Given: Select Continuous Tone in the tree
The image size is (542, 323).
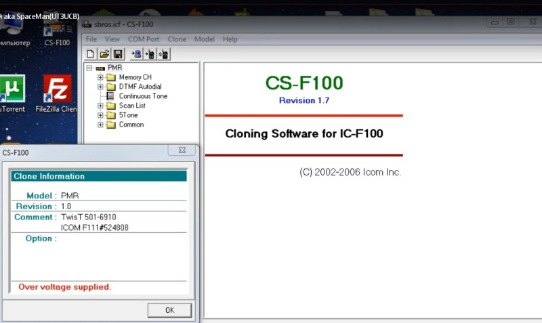Looking at the screenshot, I should pyautogui.click(x=143, y=96).
